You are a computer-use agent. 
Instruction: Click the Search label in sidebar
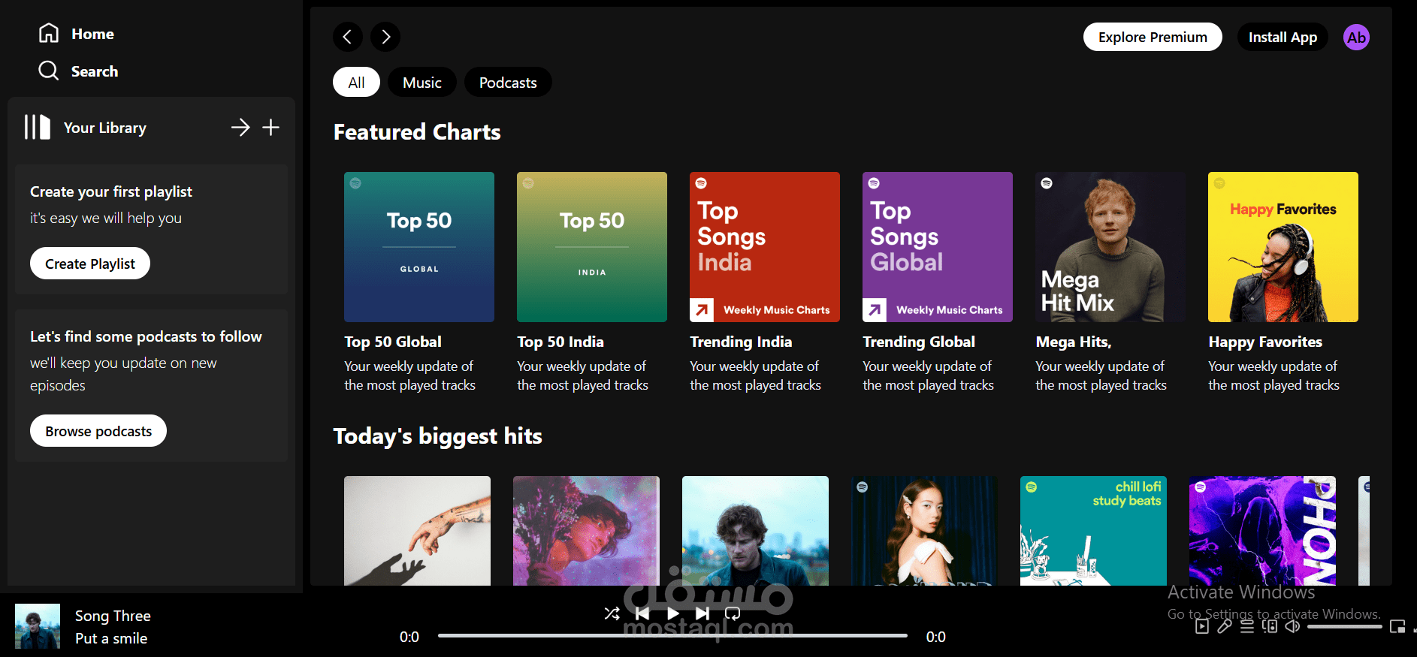click(95, 71)
